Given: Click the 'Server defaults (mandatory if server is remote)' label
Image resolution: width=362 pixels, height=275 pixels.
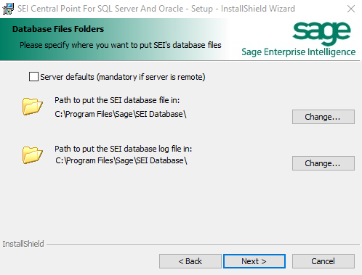Looking at the screenshot, I should point(123,77).
